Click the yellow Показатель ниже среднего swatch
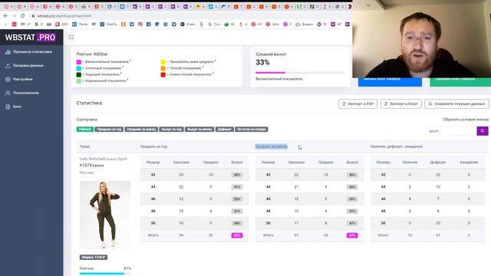This screenshot has height=276, width=491. point(163,62)
